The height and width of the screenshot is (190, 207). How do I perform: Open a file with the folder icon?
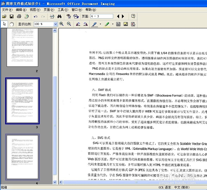coord(4,16)
